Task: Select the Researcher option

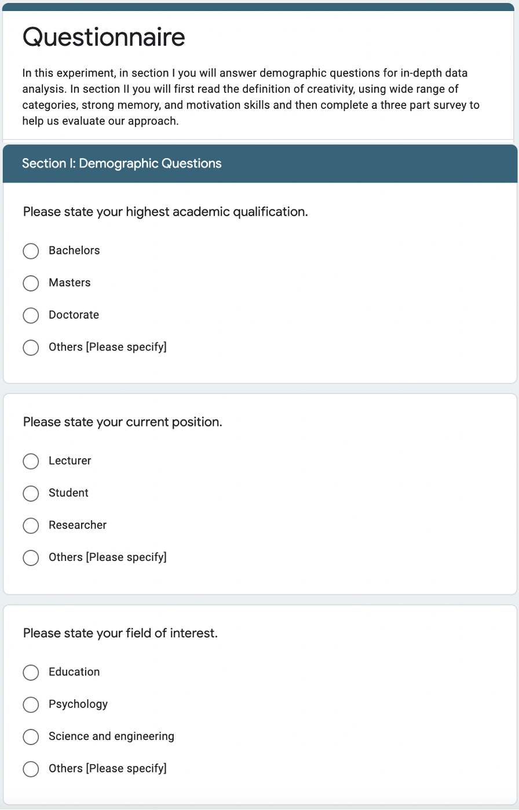Action: coord(31,526)
